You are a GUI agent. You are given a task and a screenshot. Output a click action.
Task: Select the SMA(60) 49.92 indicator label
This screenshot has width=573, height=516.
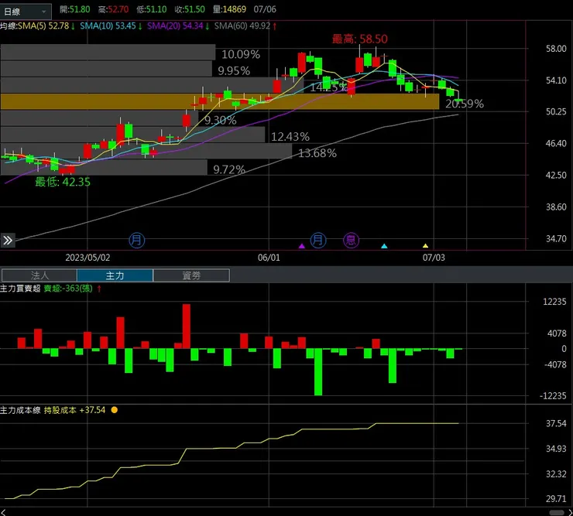click(245, 26)
